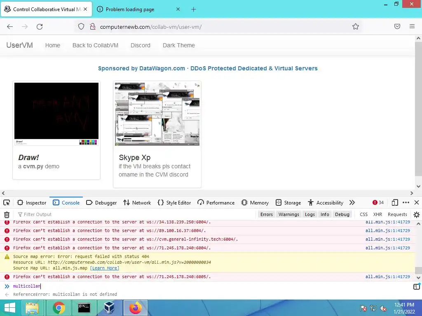Switch to Problem loading page tab
Screen dimensions: 422x316
tap(130, 9)
